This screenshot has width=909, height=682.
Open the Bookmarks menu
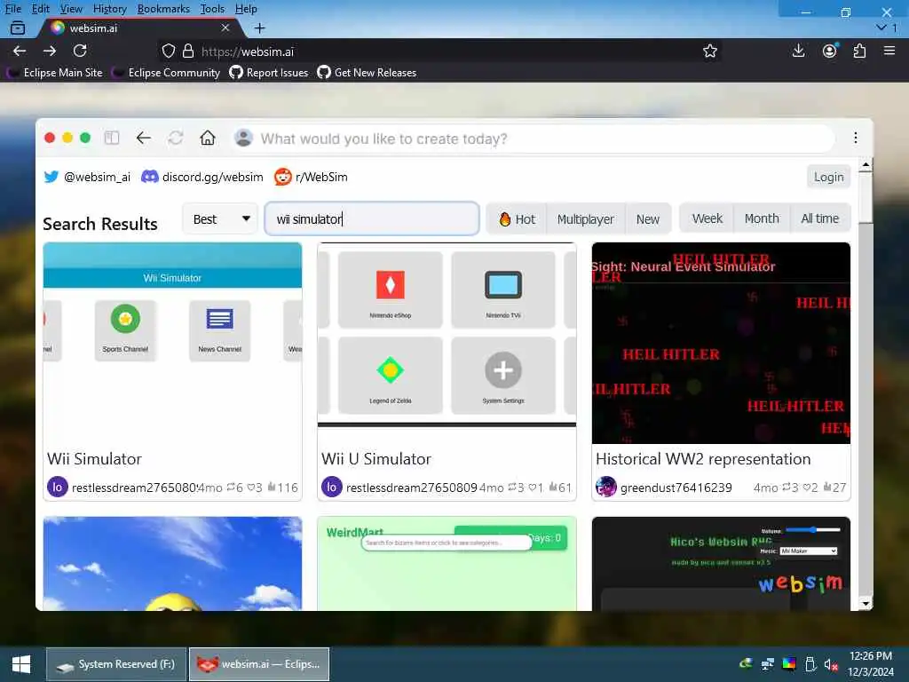pyautogui.click(x=163, y=9)
